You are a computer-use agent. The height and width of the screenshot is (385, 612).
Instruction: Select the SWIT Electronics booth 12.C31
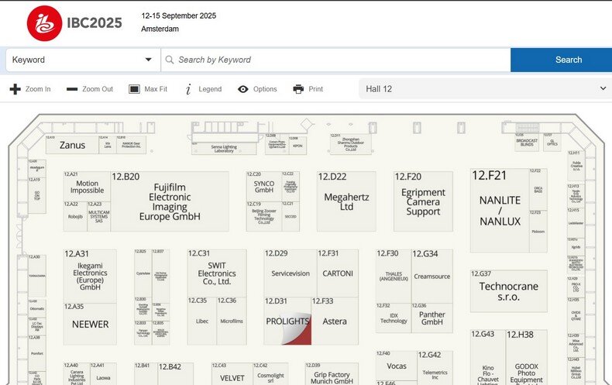216,273
